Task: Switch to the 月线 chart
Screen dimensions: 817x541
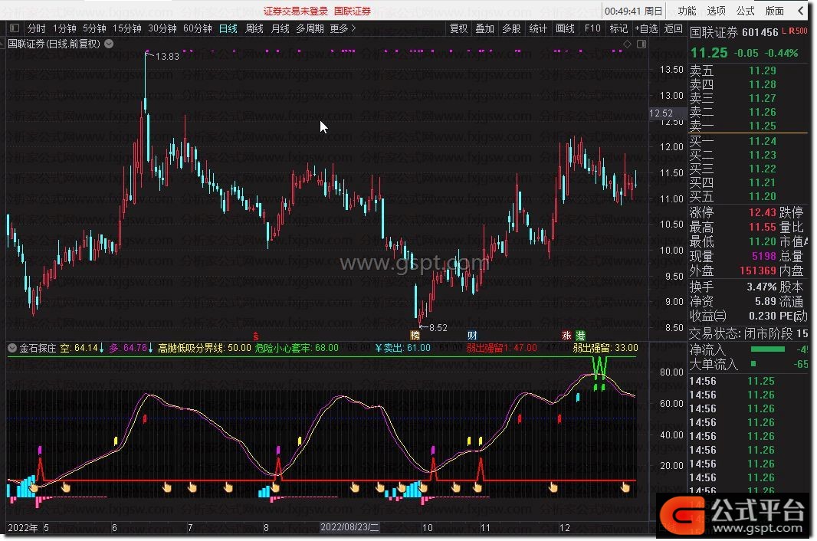Action: pos(281,28)
